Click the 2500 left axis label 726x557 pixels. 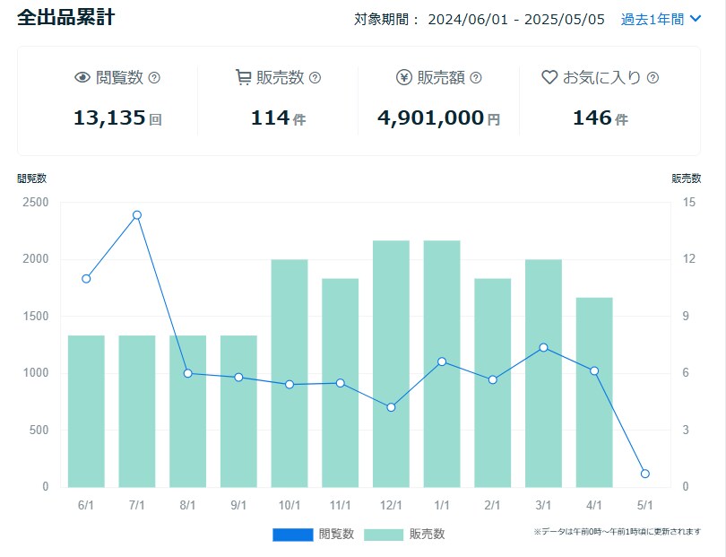[36, 203]
